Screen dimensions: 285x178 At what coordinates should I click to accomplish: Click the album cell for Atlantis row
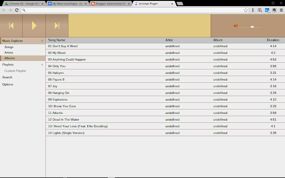coord(220,113)
